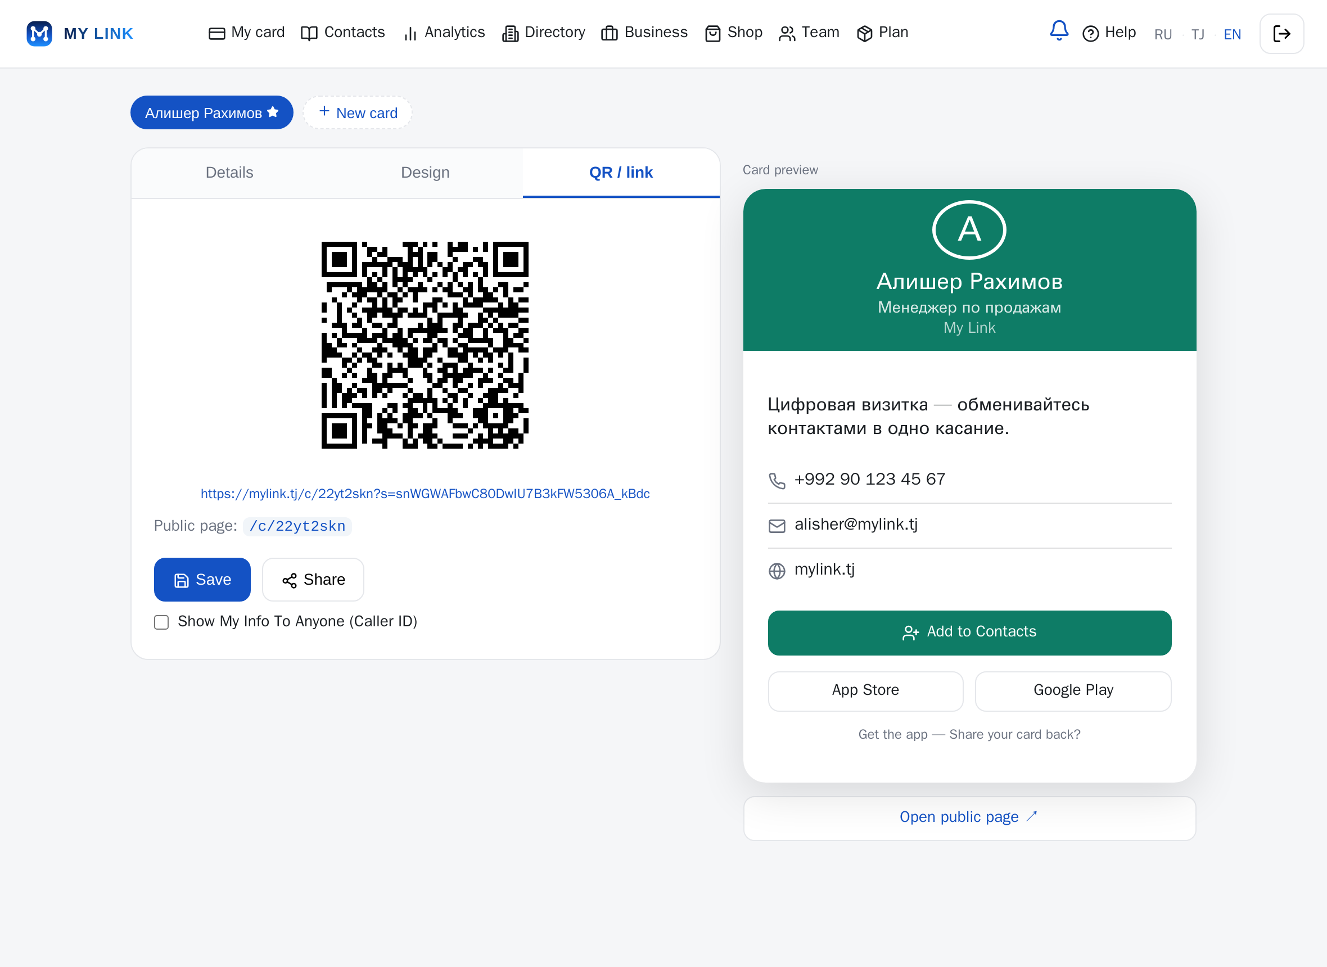Screen dimensions: 1327x967
Task: Click the email alisher@mylink.tj
Action: coord(856,525)
